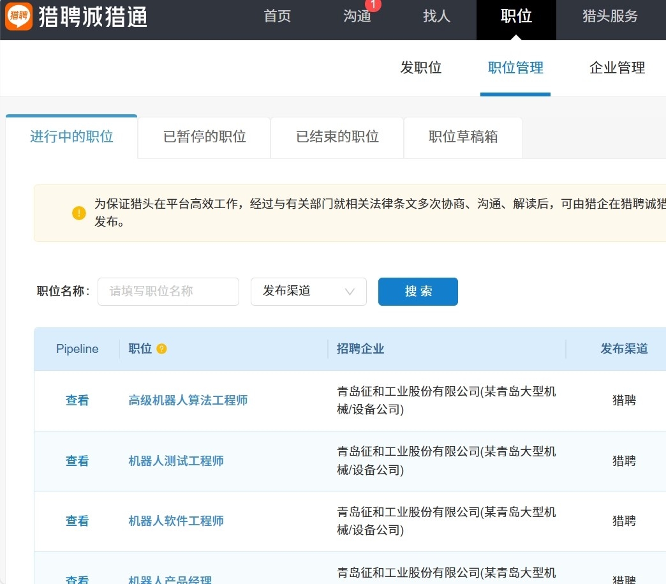Open the 机器人软件工程师 position link
Viewport: 666px width, 584px height.
pos(176,521)
